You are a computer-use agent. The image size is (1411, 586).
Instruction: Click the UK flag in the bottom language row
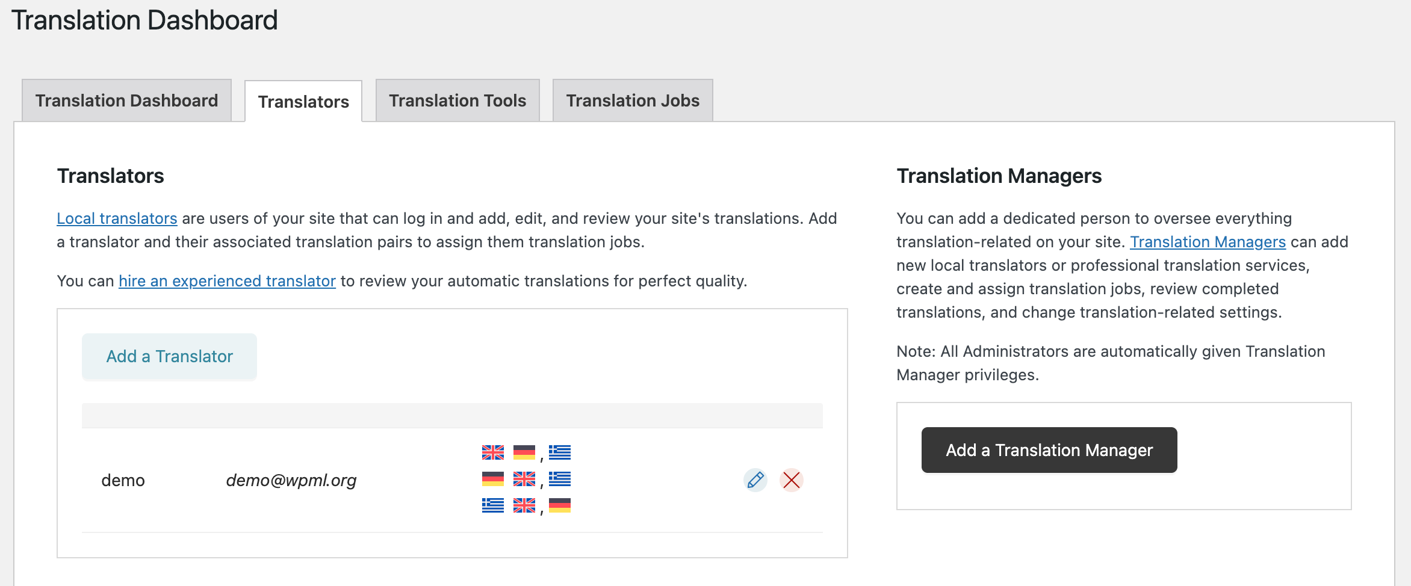(x=524, y=505)
